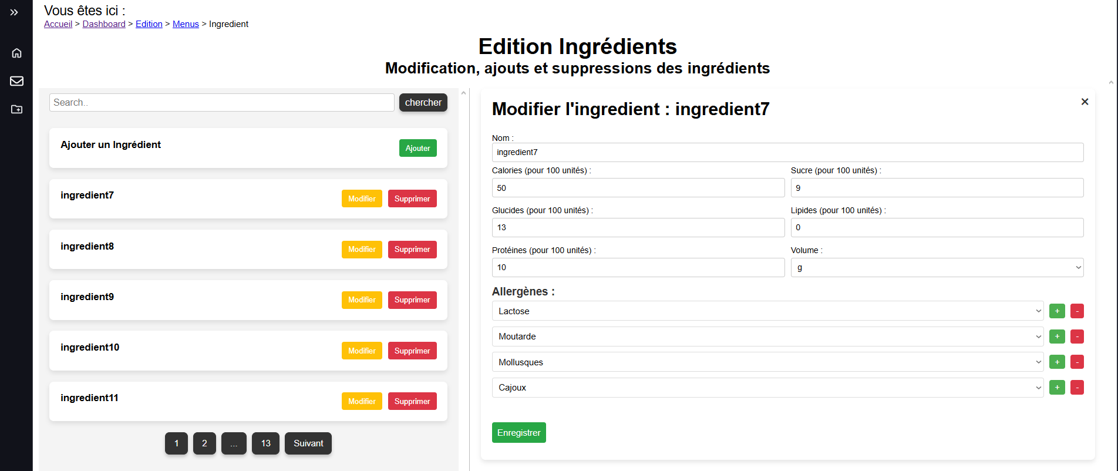
Task: Open the Menus breadcrumb link
Action: 186,24
